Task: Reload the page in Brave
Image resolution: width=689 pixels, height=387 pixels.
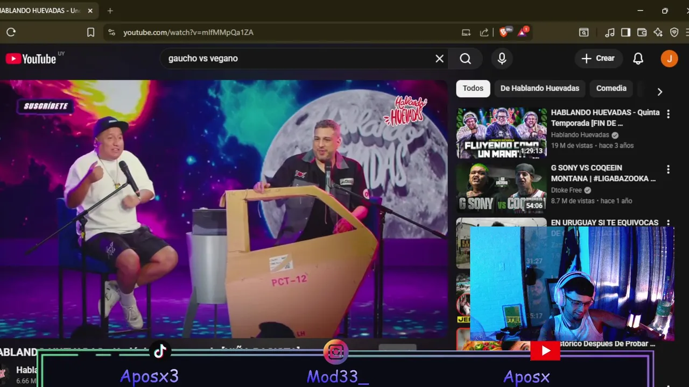Action: (x=11, y=32)
